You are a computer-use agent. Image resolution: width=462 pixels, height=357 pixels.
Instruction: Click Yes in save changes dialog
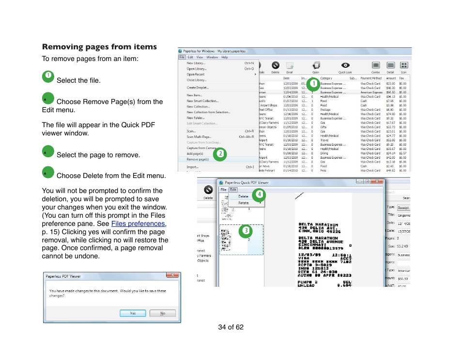click(x=133, y=313)
